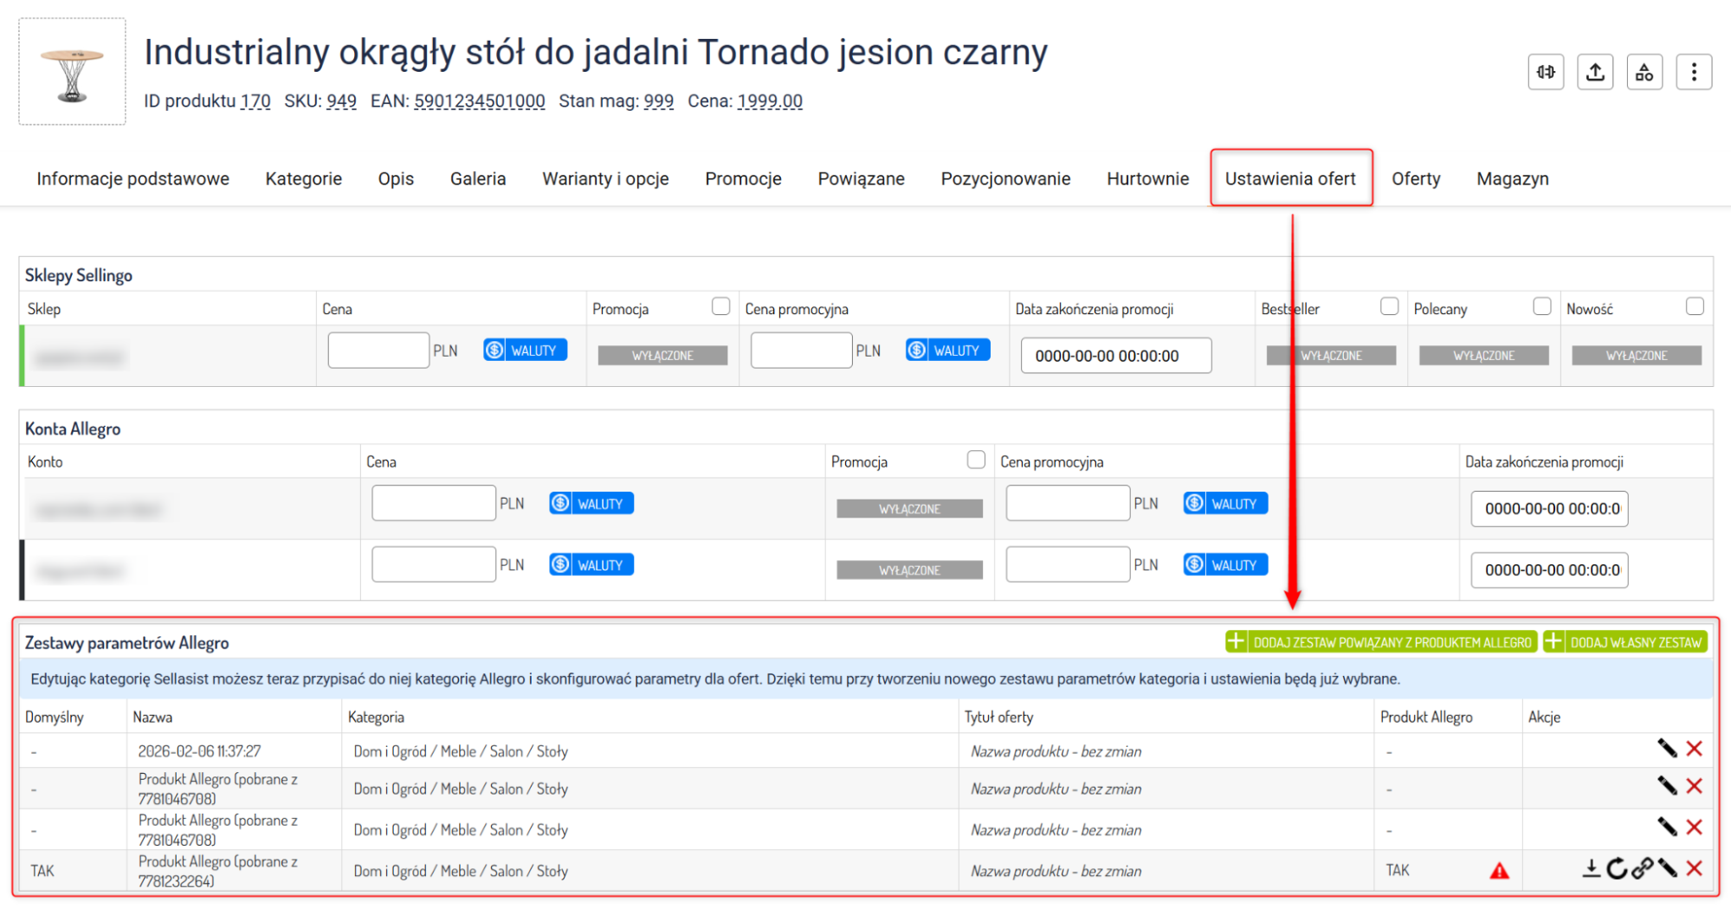Click the upload/export icon in header
Image resolution: width=1731 pixels, height=908 pixels.
click(x=1595, y=73)
